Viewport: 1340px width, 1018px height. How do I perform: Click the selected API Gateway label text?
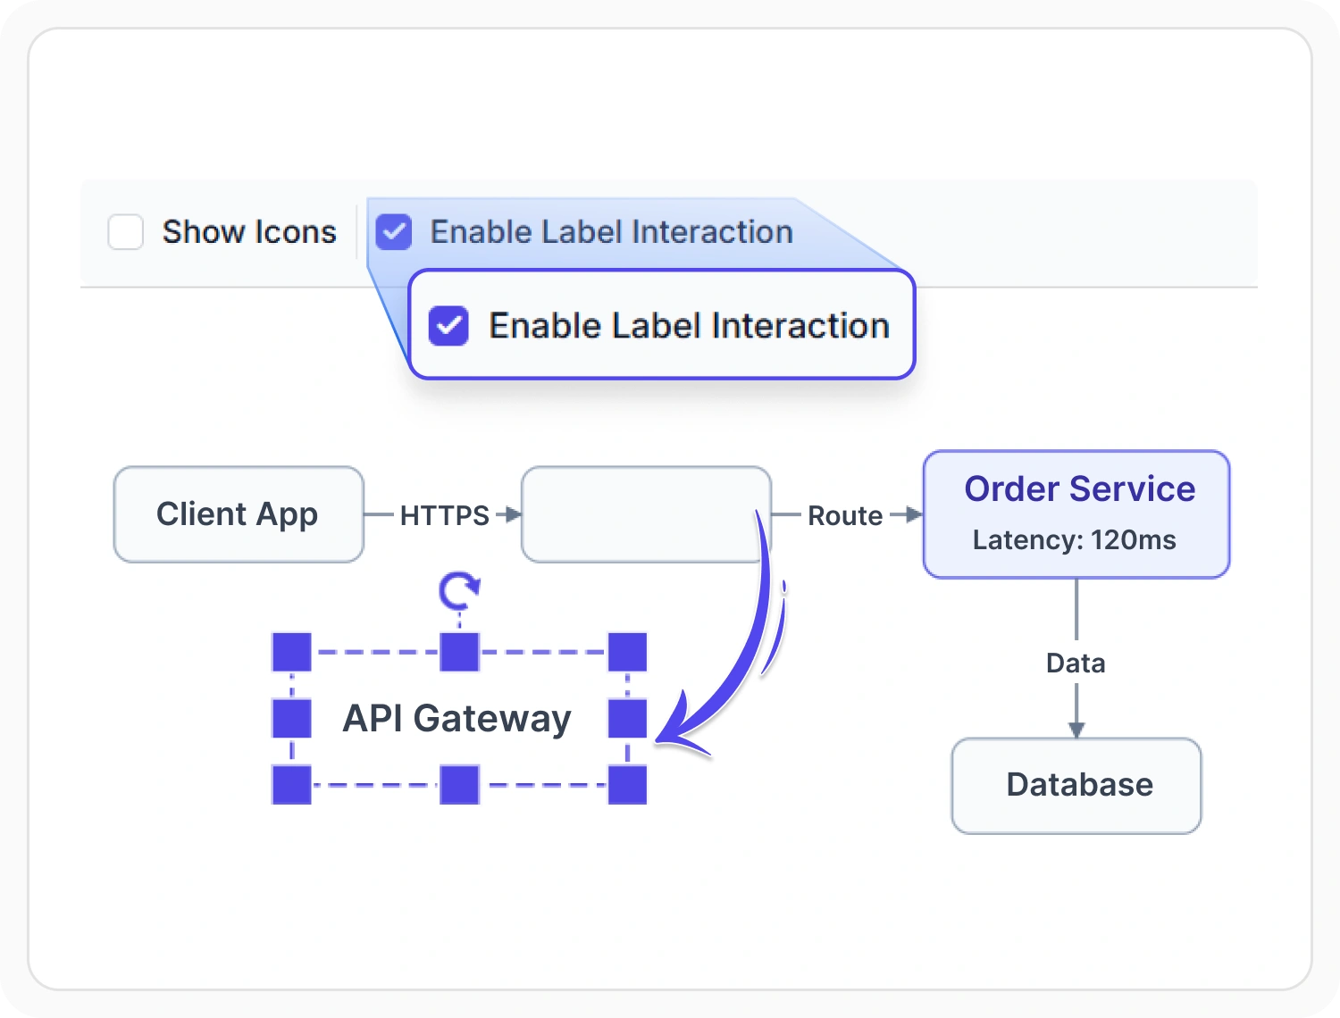[456, 719]
